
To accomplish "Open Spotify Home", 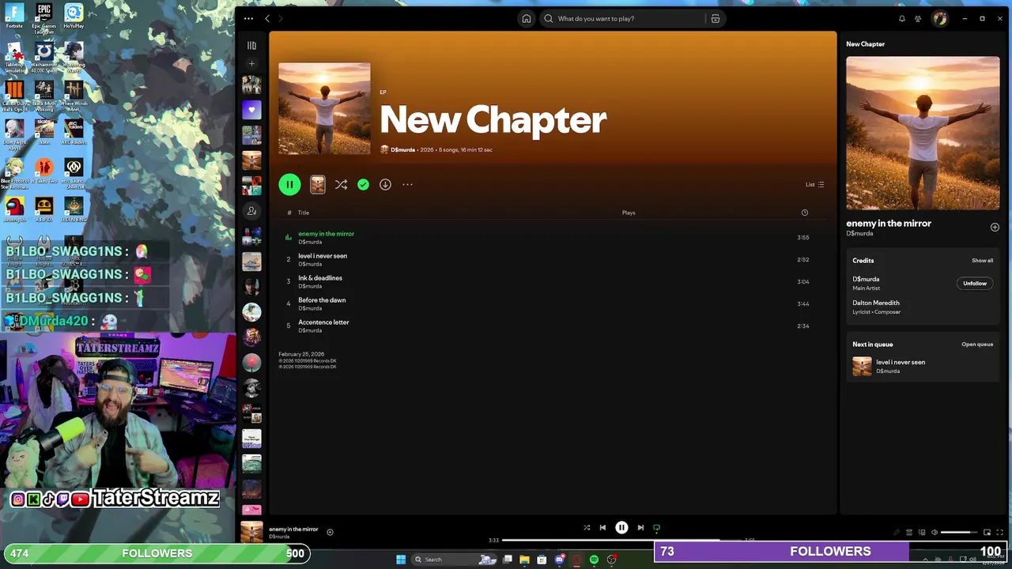I will [x=527, y=18].
